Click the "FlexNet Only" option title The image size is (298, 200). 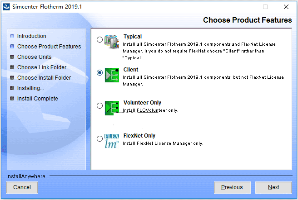coord(139,136)
